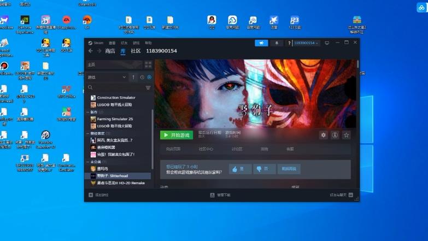Toggle the ready-to-play filter icon

coord(149,77)
